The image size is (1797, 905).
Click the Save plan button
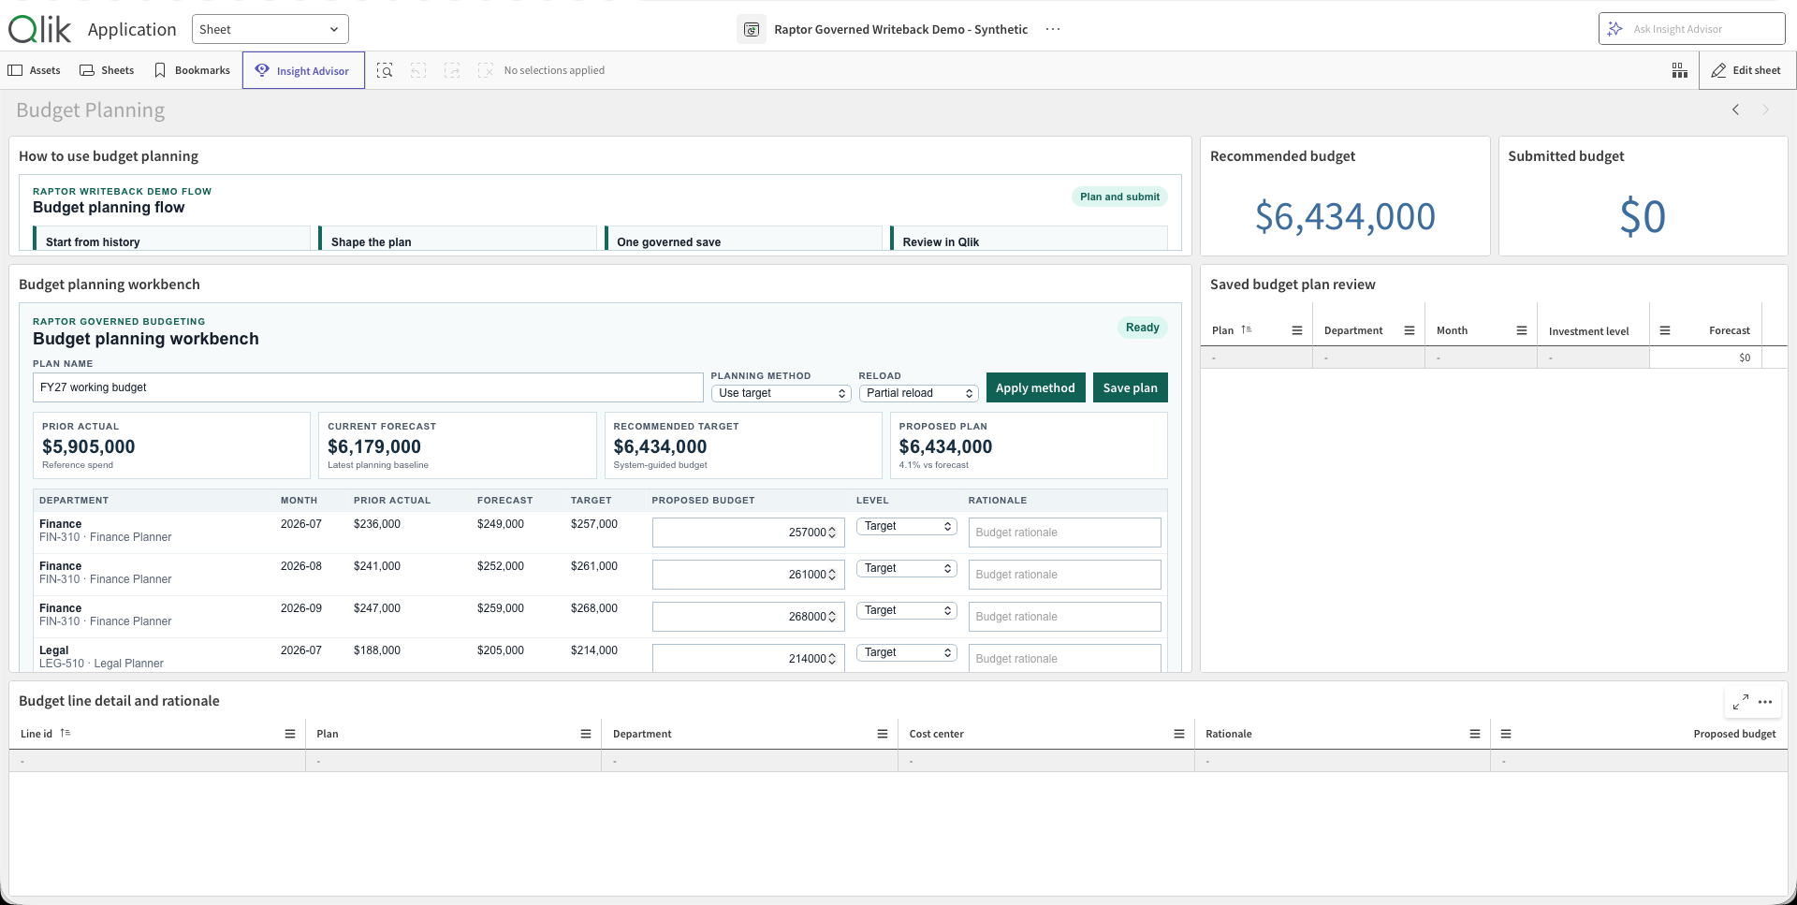coord(1131,387)
